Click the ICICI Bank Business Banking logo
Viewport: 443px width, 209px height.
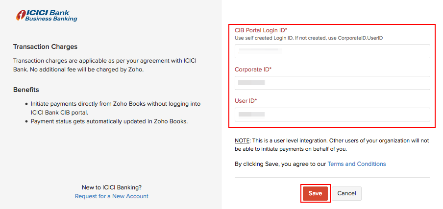[x=47, y=15]
